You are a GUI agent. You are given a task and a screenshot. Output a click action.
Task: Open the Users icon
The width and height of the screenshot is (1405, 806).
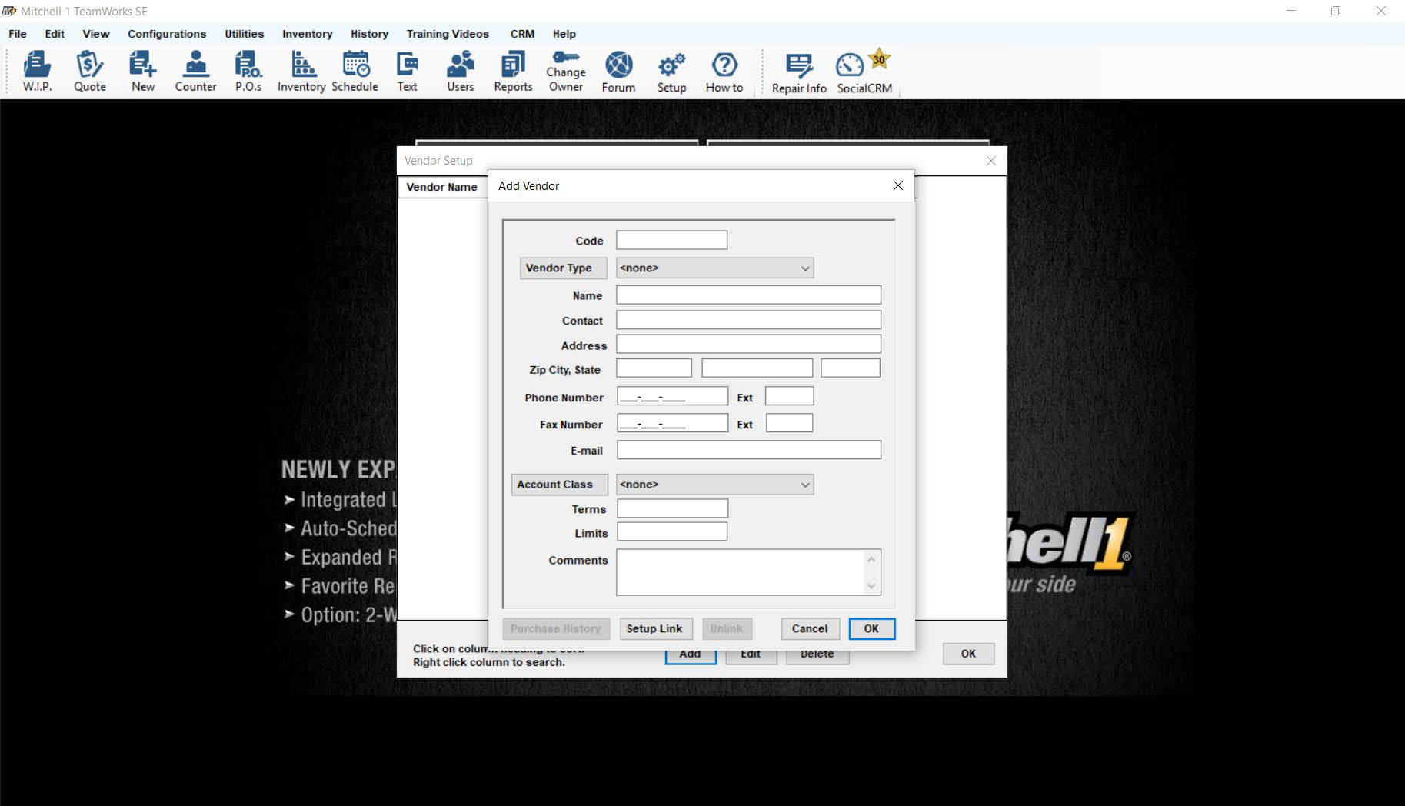coord(459,71)
